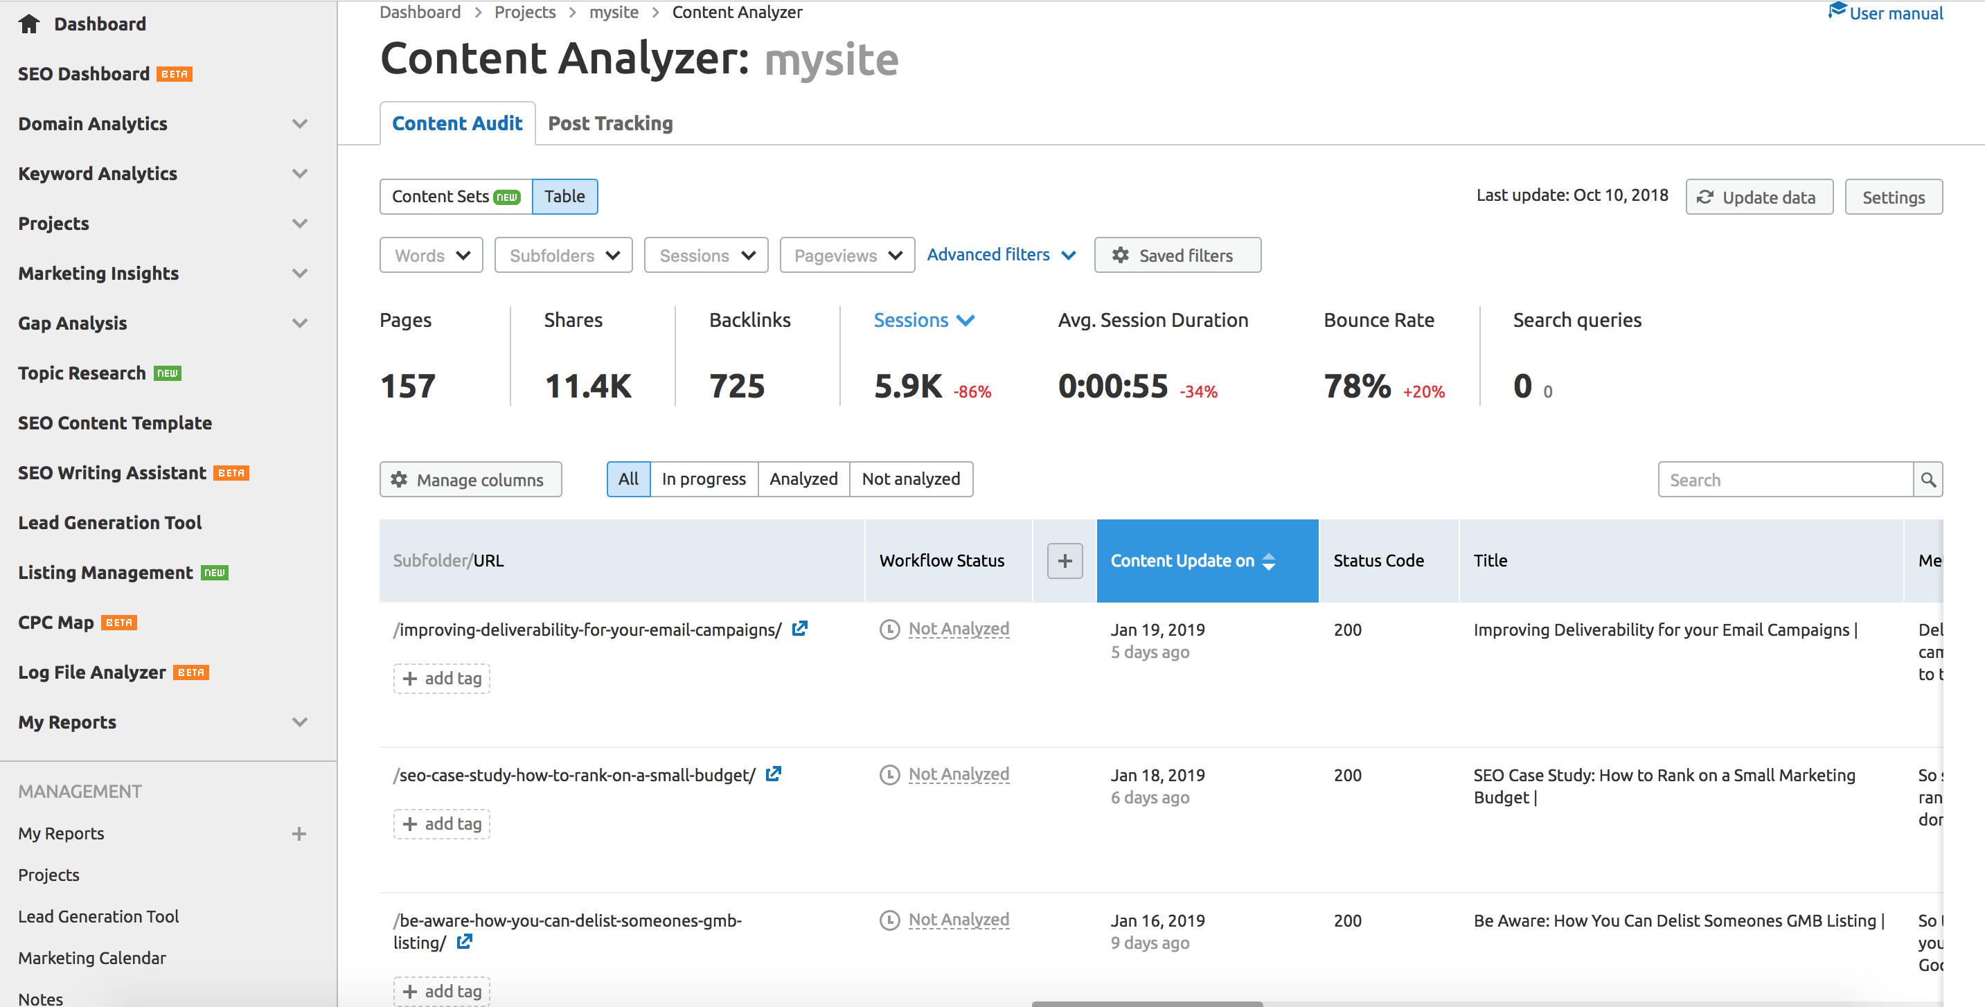This screenshot has width=1985, height=1007.
Task: Click the Manage columns button
Action: coord(470,479)
